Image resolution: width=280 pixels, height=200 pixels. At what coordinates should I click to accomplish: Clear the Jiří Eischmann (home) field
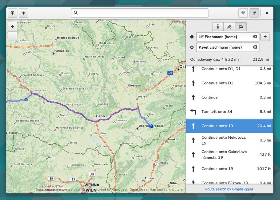(x=255, y=37)
